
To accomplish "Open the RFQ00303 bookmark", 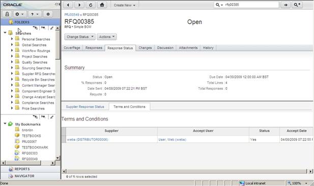I will [30, 153].
